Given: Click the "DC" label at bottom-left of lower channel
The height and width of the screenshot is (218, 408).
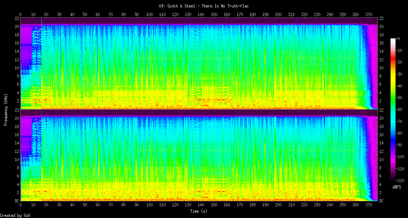Looking at the screenshot, I should (16, 201).
